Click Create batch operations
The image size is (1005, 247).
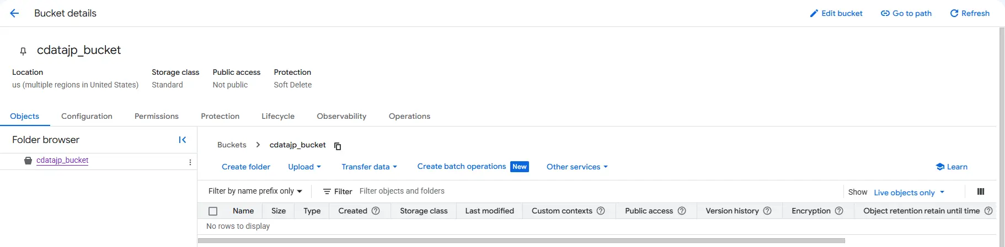[x=462, y=166]
